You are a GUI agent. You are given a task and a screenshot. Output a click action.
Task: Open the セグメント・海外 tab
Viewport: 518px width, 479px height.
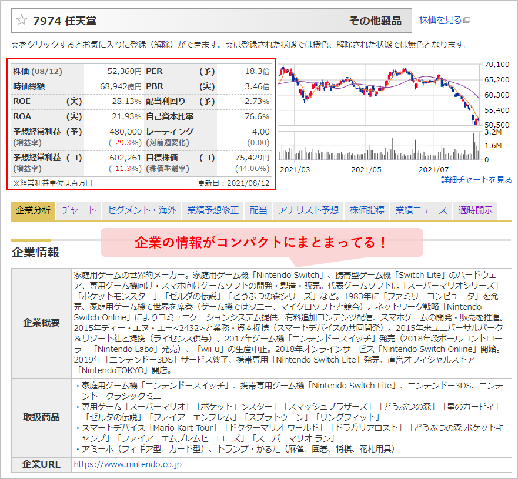tap(142, 210)
